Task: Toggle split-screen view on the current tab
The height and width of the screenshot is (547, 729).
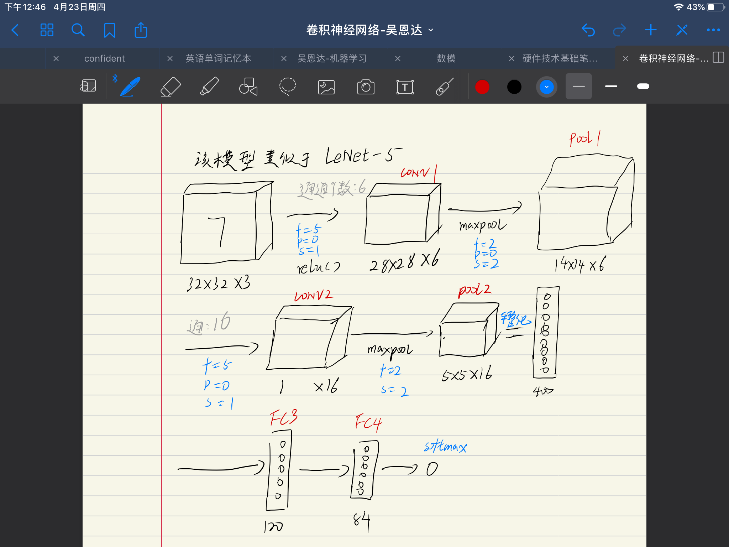Action: (718, 58)
